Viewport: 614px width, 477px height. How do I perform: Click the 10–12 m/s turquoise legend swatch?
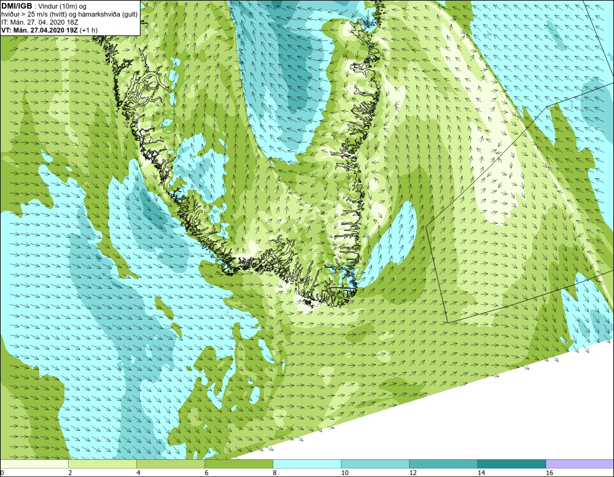pos(375,464)
